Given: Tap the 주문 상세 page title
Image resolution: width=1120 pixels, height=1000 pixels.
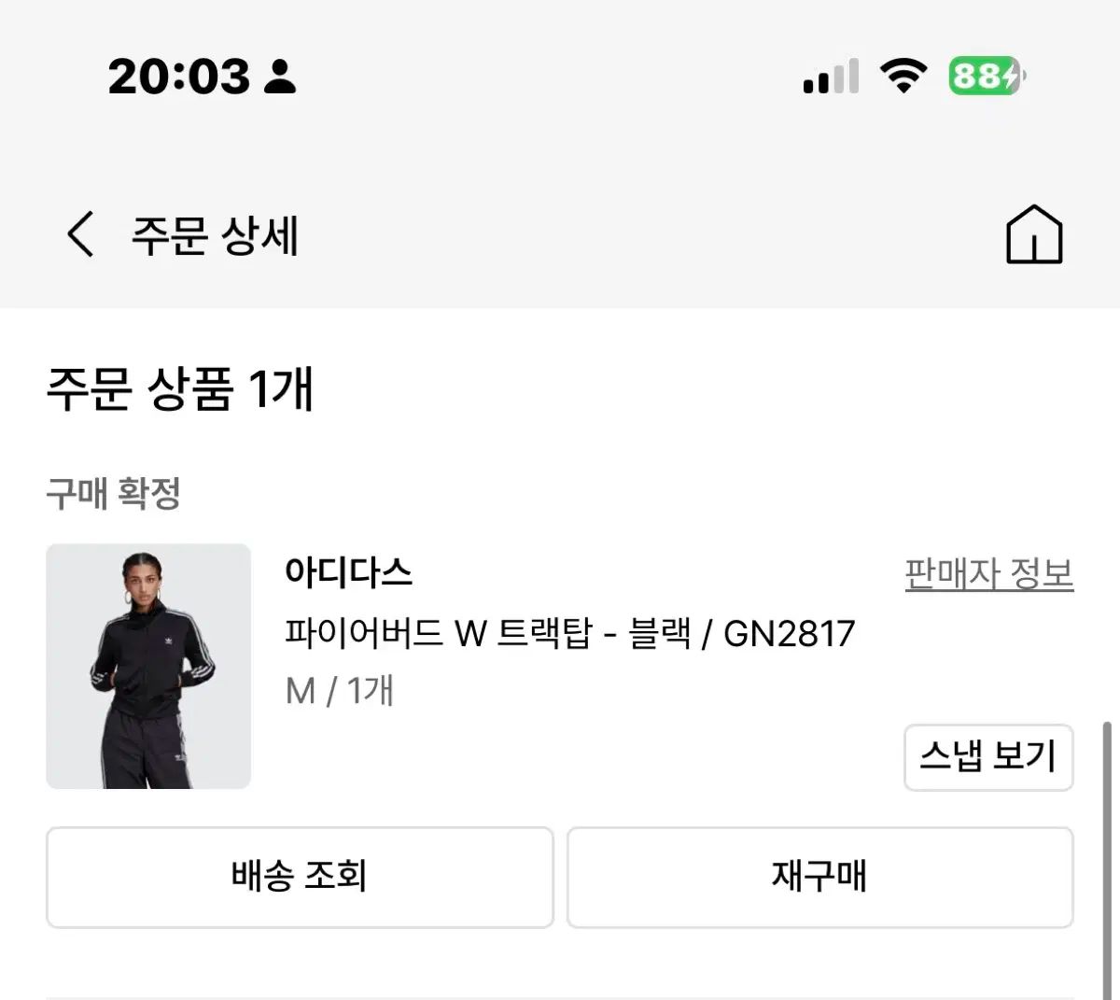Looking at the screenshot, I should coord(215,234).
